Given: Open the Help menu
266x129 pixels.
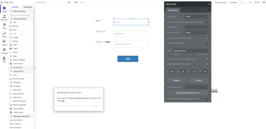Looking at the screenshot, I should pos(76,2).
